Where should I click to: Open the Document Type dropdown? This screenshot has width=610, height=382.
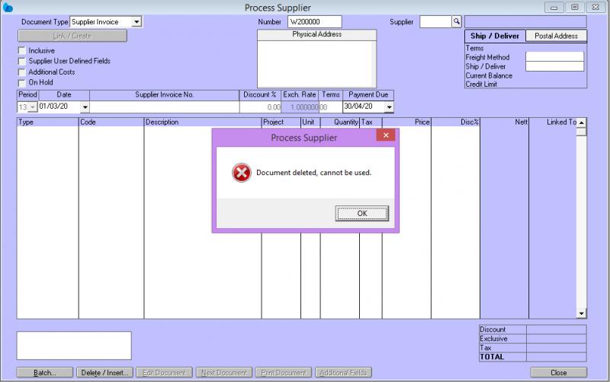tap(136, 22)
